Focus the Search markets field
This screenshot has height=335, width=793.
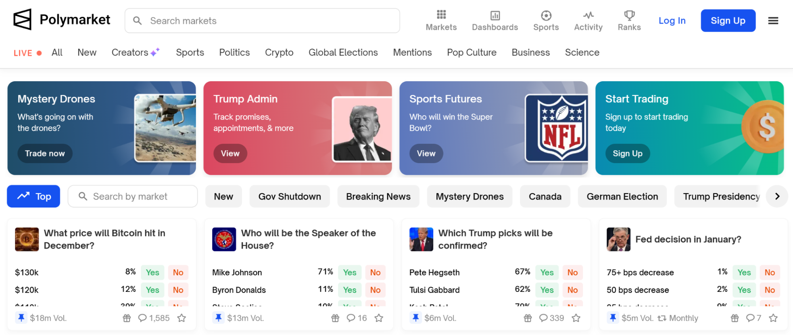pos(262,21)
